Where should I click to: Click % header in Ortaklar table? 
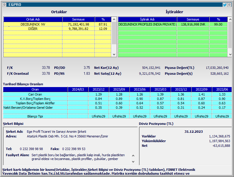click(103, 19)
